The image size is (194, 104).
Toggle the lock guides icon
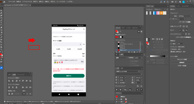click(183, 30)
